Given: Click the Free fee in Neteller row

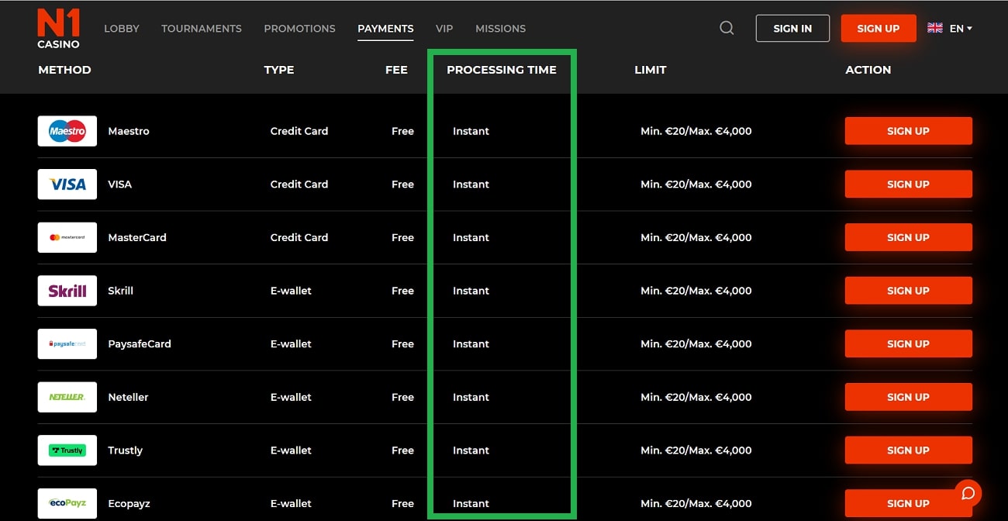Looking at the screenshot, I should [402, 397].
